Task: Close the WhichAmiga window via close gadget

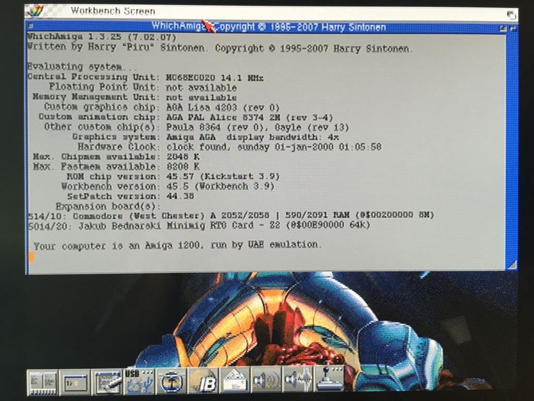Action: (30, 26)
